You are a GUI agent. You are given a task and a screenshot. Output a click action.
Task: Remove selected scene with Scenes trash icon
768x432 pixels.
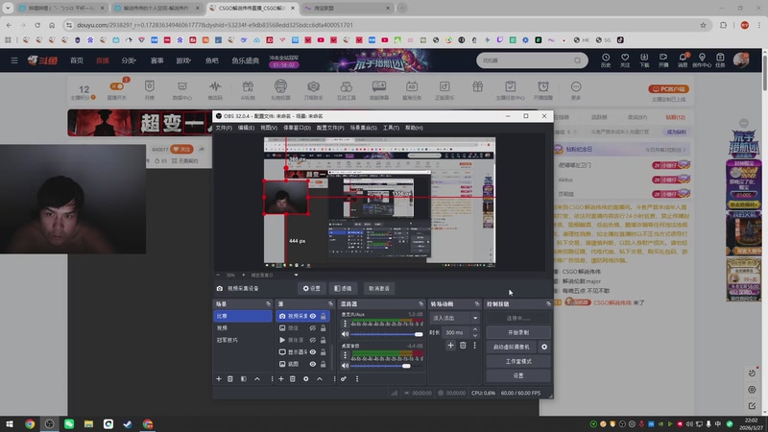(230, 378)
